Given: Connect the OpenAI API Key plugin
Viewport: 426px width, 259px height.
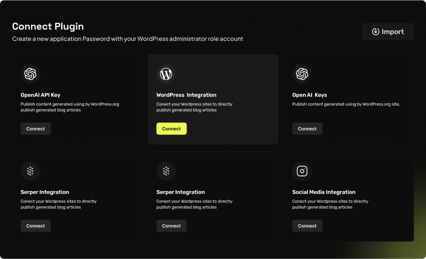Looking at the screenshot, I should click(36, 129).
